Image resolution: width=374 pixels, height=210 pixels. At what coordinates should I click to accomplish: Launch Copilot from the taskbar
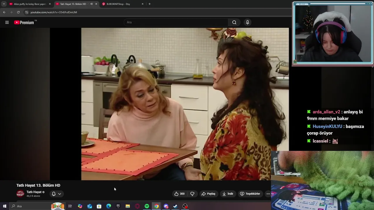(x=80, y=206)
